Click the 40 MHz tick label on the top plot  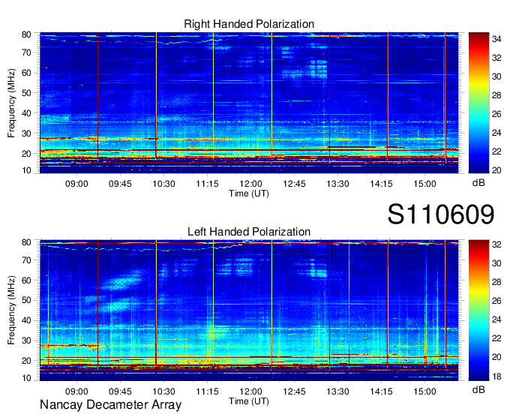click(x=26, y=113)
